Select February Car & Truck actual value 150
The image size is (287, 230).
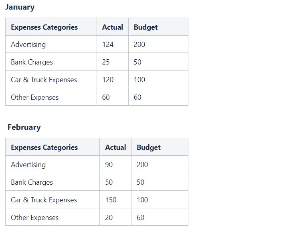(x=111, y=200)
